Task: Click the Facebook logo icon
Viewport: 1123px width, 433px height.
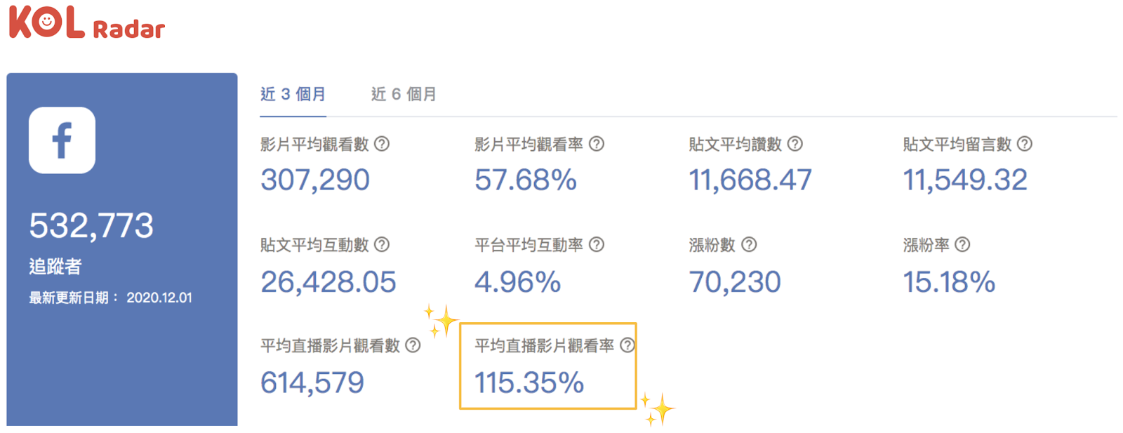Action: [x=62, y=140]
